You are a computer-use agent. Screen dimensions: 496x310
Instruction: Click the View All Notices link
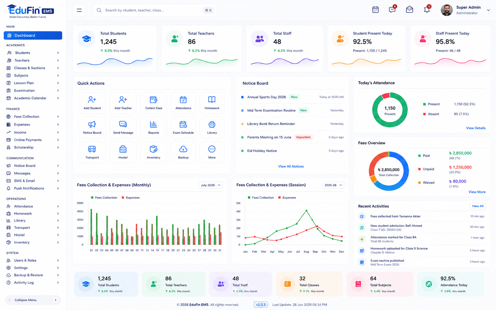291,167
